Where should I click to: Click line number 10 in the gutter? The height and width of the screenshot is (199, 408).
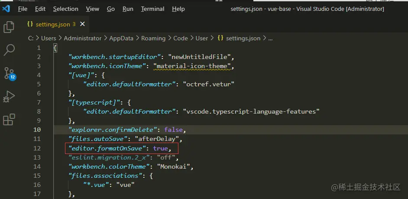tap(37, 130)
